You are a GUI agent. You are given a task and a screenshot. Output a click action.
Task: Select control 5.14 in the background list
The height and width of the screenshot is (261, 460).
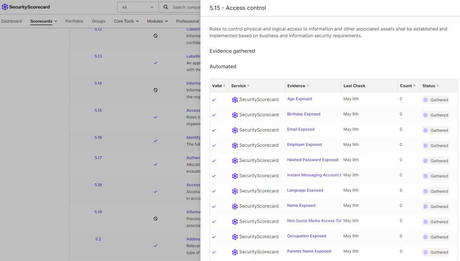[x=98, y=83]
